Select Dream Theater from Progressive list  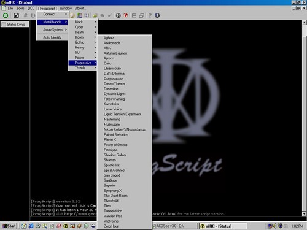(x=114, y=83)
